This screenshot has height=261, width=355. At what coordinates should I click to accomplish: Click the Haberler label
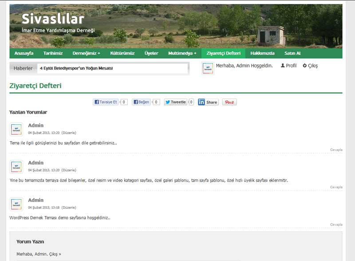click(x=23, y=68)
